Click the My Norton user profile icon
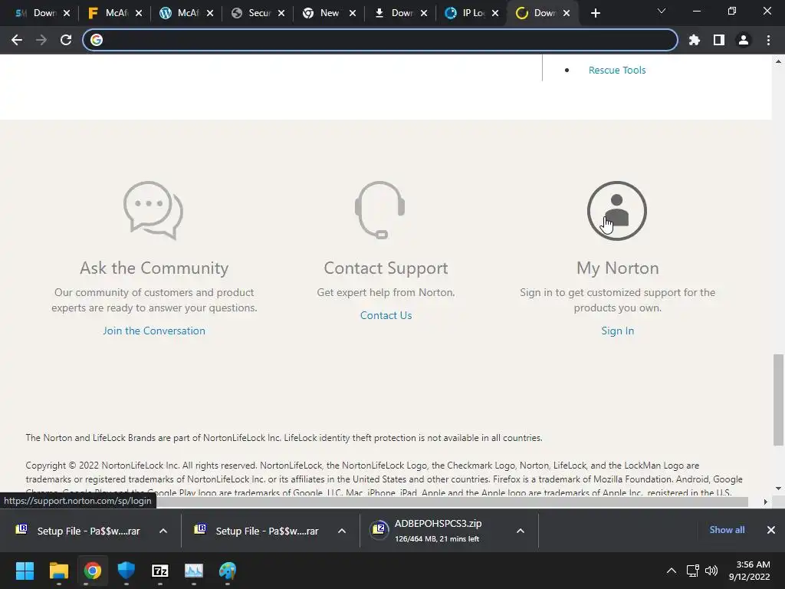This screenshot has height=589, width=785. pyautogui.click(x=617, y=210)
